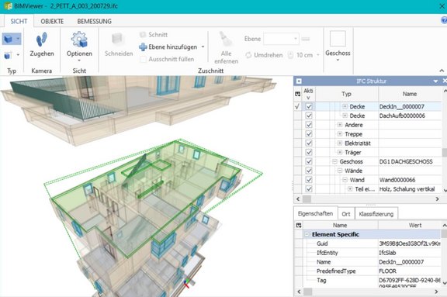The width and height of the screenshot is (447, 297).
Task: Enable the Ausschnitt füllen checkbox
Action: pos(144,59)
